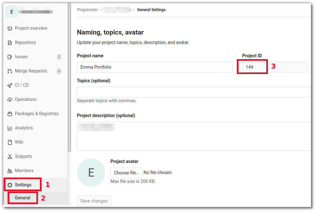Image resolution: width=316 pixels, height=212 pixels.
Task: Click the Topics input field
Action: (194, 92)
